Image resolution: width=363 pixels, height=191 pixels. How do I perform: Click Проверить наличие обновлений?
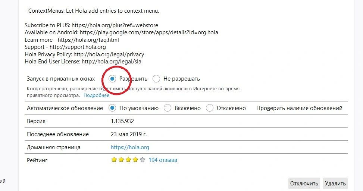click(x=299, y=108)
